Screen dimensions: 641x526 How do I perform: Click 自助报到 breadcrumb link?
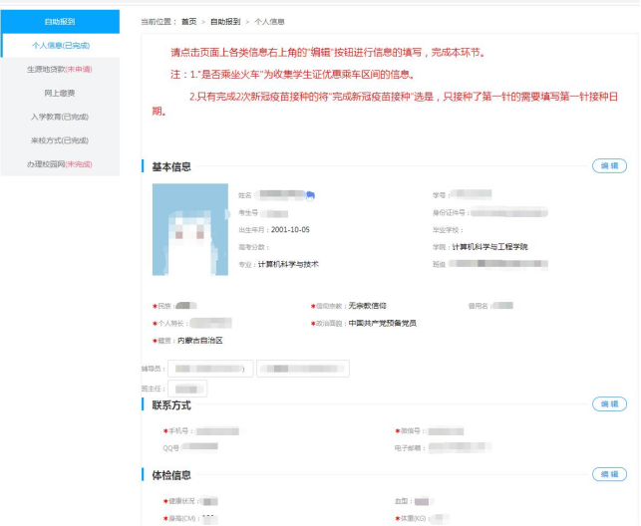tap(225, 20)
